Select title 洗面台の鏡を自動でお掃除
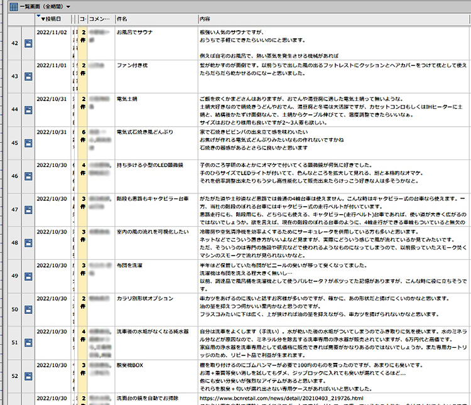Screen dimensions: 471x405 (x=148, y=398)
